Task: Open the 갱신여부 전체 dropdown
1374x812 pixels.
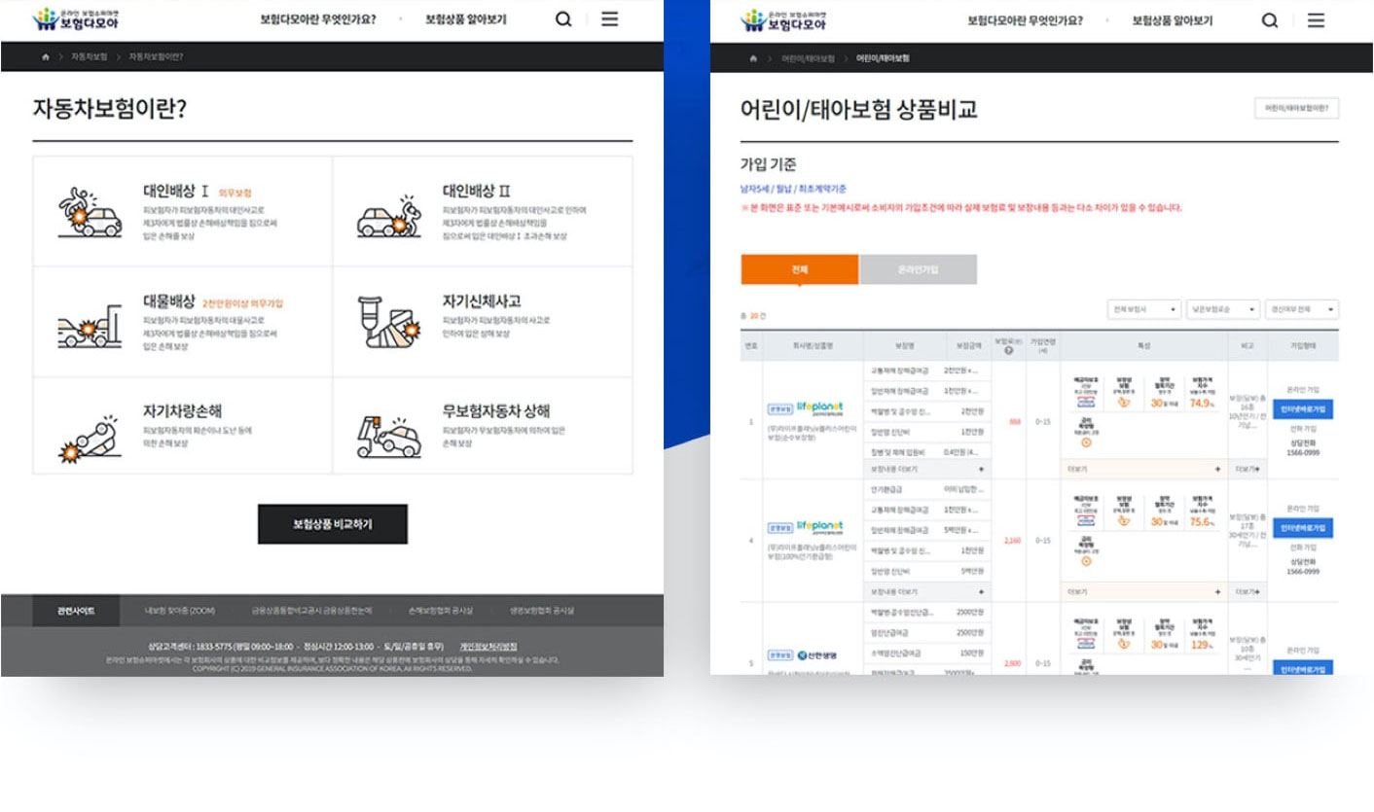Action: coord(1302,310)
